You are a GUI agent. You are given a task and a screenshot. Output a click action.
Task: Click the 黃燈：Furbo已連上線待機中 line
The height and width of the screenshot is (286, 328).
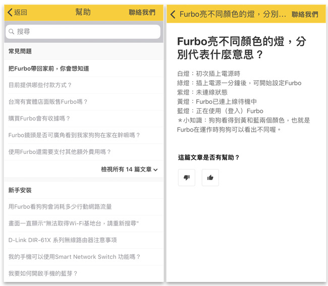coord(216,101)
